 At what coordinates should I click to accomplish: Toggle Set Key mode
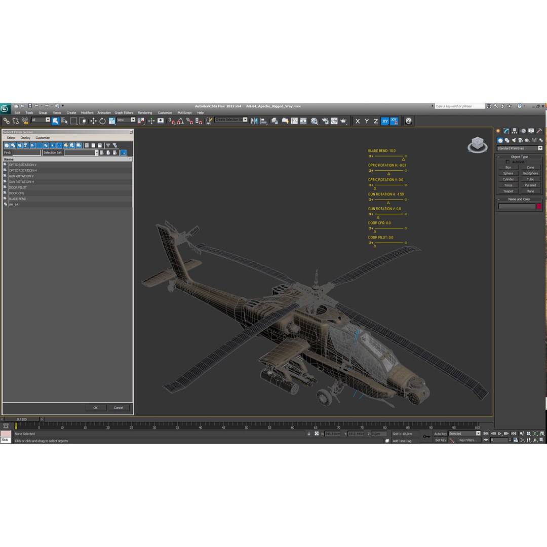[440, 440]
